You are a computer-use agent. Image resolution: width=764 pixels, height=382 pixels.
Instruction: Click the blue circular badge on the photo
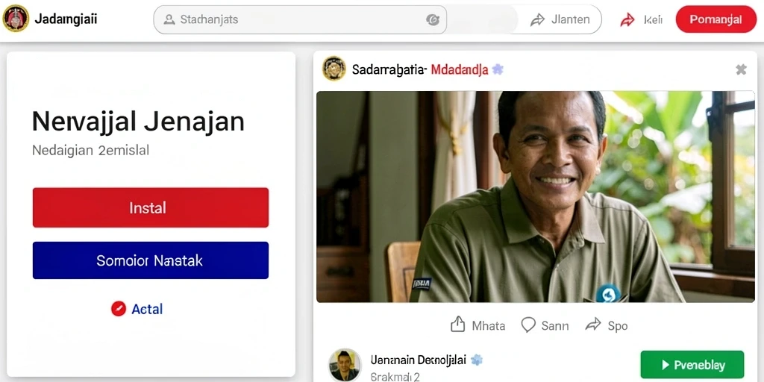[x=608, y=294]
